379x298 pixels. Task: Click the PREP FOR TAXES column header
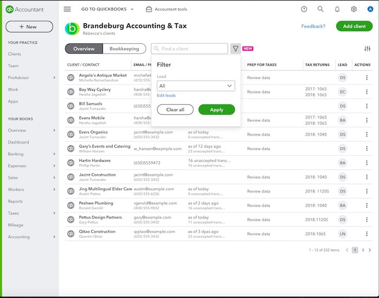click(x=262, y=65)
